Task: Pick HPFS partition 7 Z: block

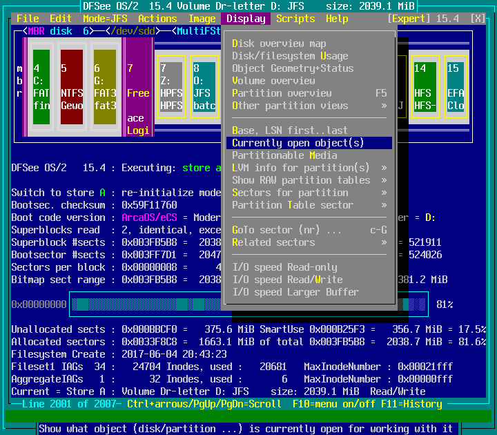Action: 171,87
